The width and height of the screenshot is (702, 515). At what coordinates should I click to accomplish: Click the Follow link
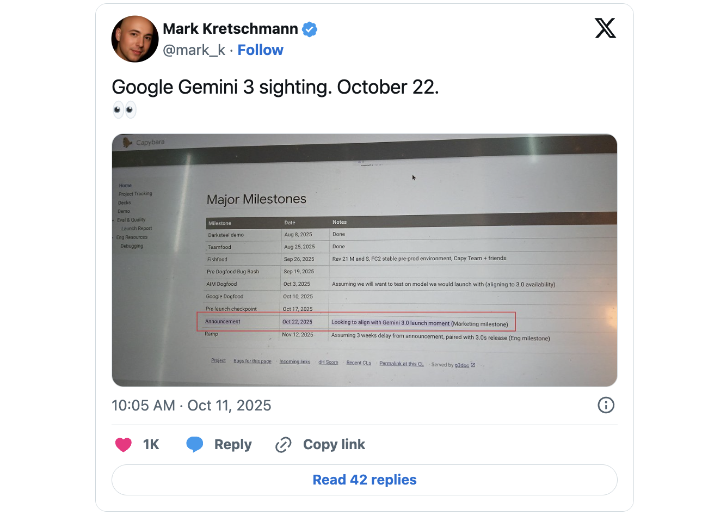tap(260, 50)
